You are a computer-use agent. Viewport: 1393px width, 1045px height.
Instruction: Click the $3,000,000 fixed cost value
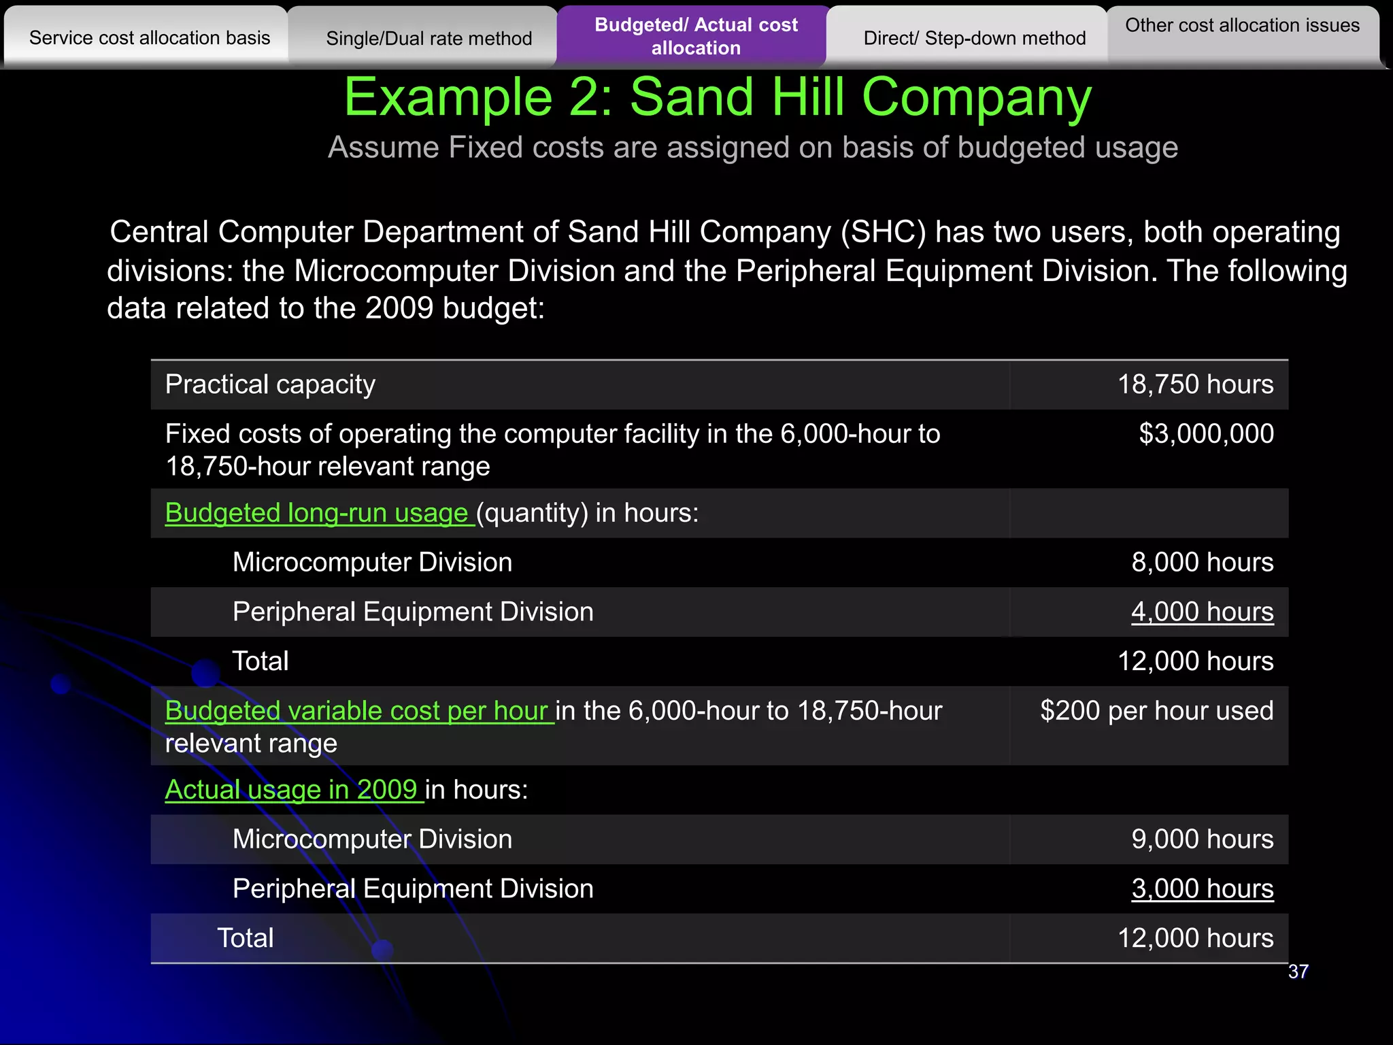[x=1206, y=434]
